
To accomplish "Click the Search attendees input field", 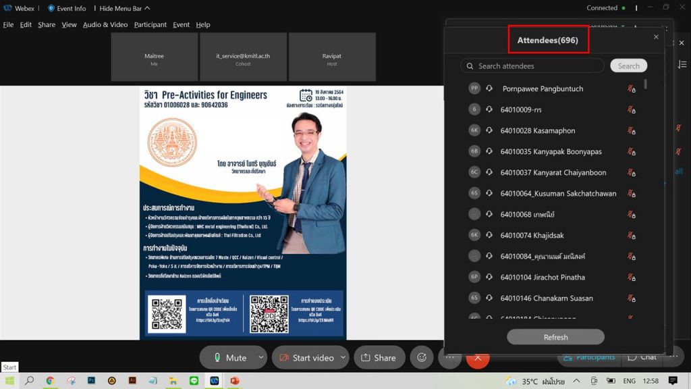I will coord(536,66).
